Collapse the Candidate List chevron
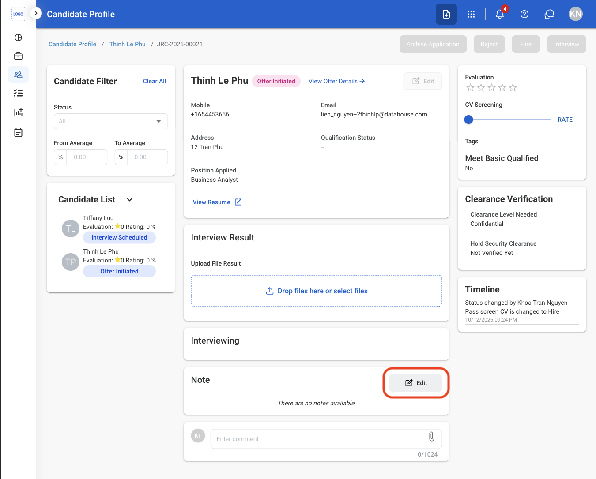The width and height of the screenshot is (596, 479). (x=129, y=199)
